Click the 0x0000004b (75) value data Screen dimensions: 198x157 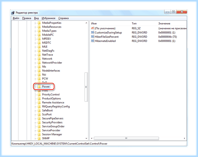167,37
